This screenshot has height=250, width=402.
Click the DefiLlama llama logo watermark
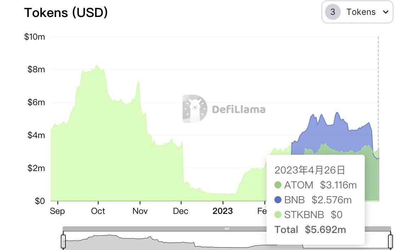[195, 109]
